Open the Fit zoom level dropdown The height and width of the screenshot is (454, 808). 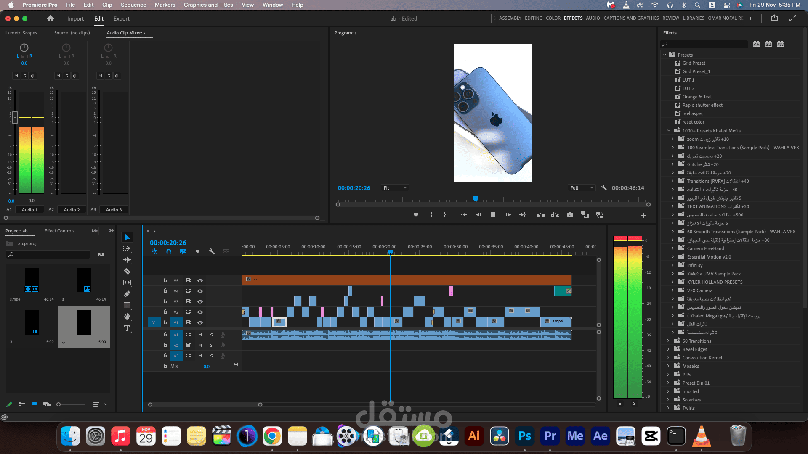pyautogui.click(x=395, y=188)
